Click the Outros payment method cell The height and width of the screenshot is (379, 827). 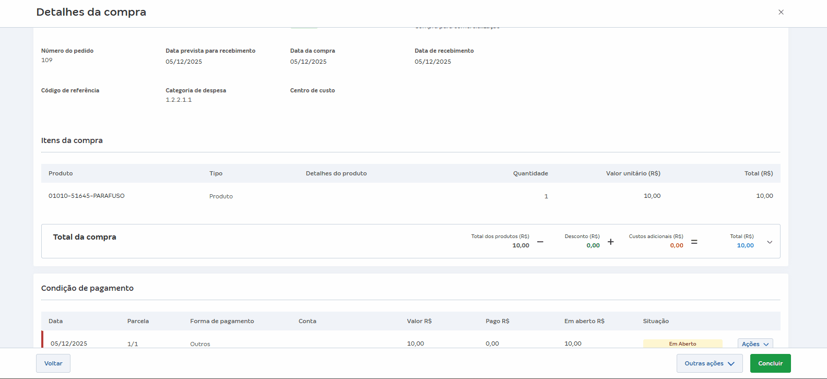(200, 344)
